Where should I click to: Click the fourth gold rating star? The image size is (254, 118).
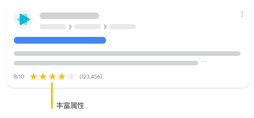pos(62,77)
